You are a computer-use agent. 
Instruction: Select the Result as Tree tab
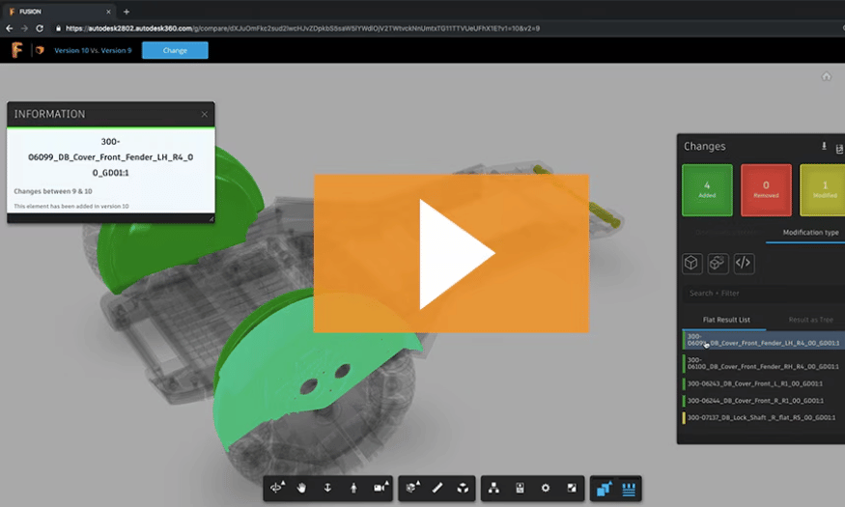pos(810,320)
